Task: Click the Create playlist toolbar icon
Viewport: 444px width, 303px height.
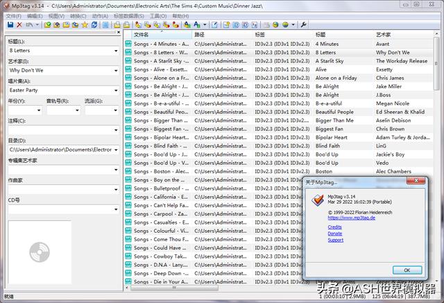Action: click(x=227, y=25)
